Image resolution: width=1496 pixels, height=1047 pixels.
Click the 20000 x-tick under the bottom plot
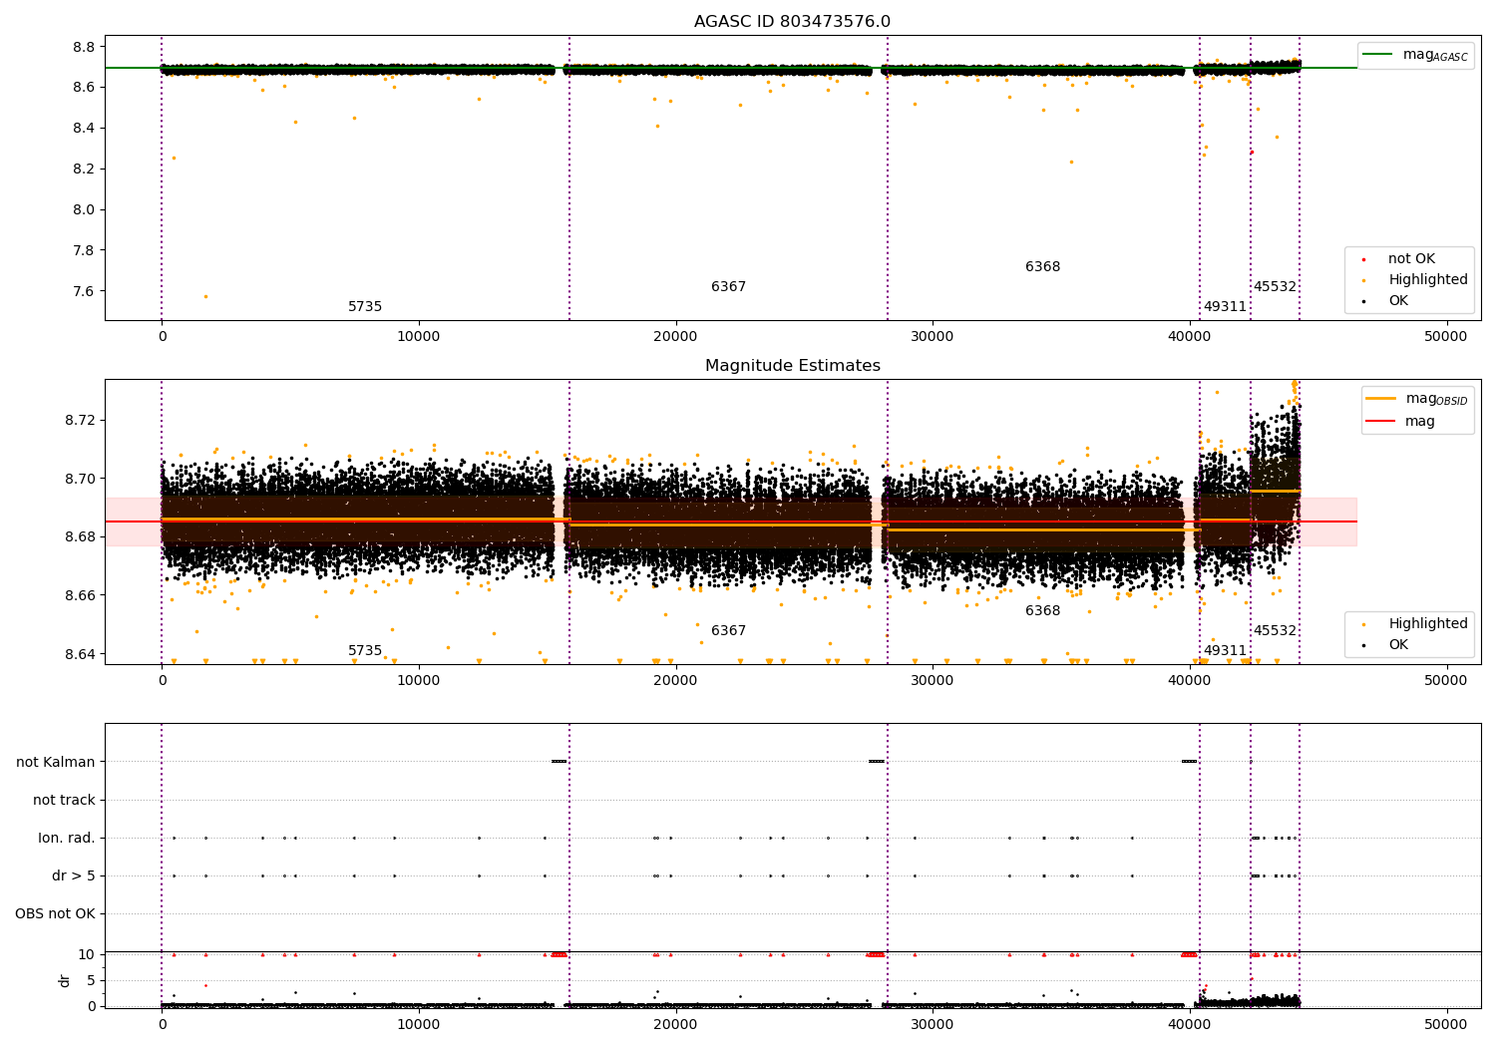[675, 1025]
